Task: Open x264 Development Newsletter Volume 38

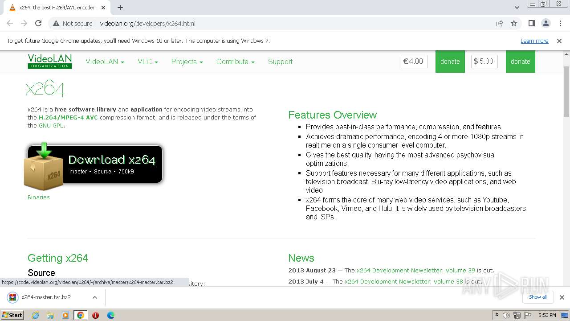Action: pos(403,281)
